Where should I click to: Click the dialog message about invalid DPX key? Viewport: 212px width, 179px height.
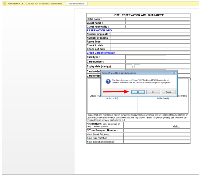tap(141, 81)
